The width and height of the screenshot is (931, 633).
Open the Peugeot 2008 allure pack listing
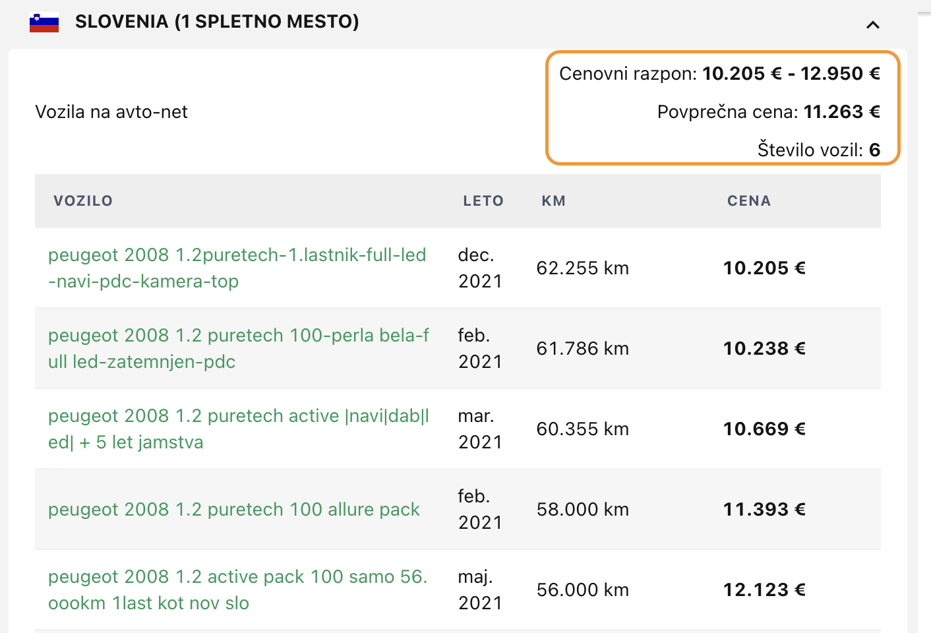[x=233, y=509]
